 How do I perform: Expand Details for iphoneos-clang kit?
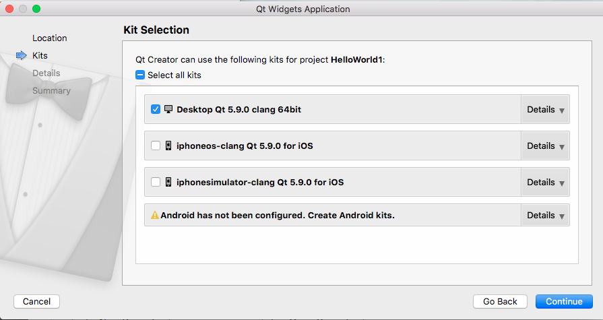tap(545, 146)
